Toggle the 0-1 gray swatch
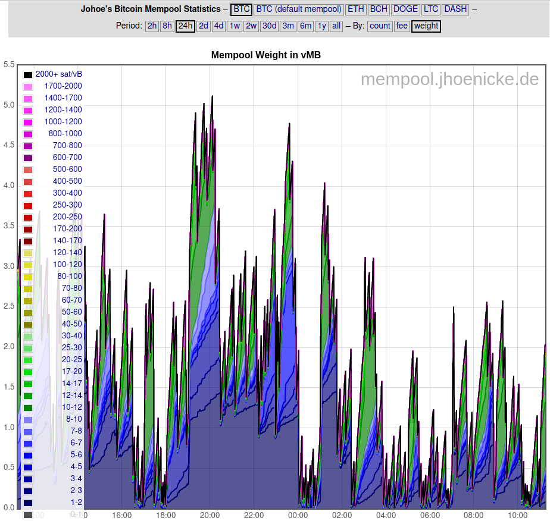The image size is (550, 521). click(x=28, y=516)
